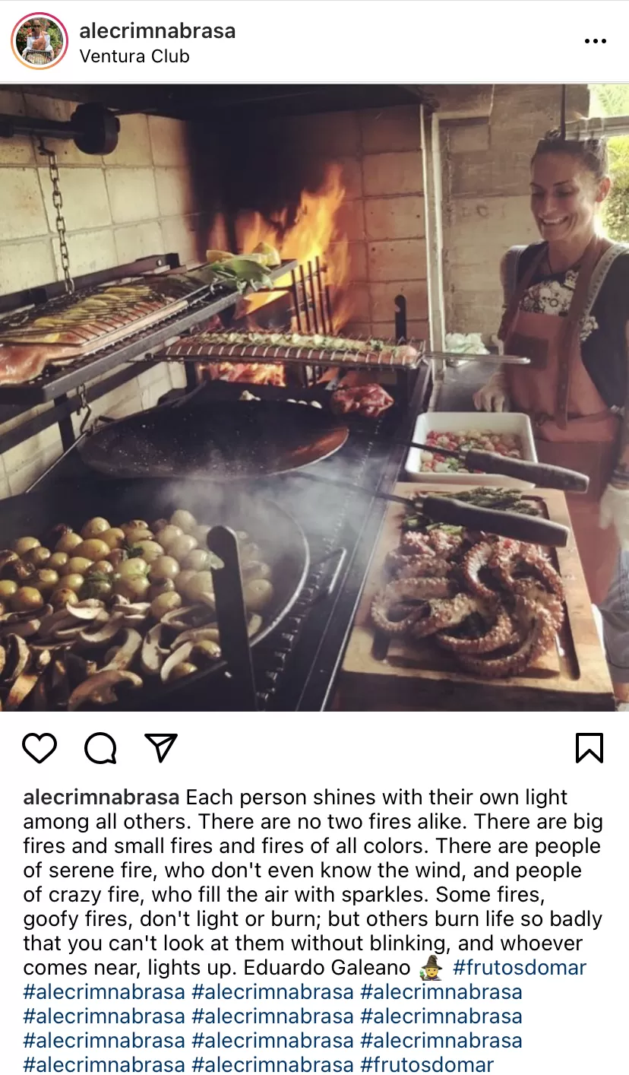Tap the alecrimnabrasa username in the caption
Image resolution: width=629 pixels, height=1075 pixels.
[102, 798]
